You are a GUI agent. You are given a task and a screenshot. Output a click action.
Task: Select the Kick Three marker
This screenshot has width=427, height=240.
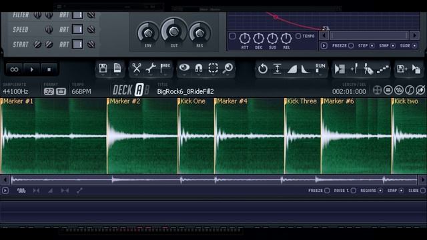click(302, 101)
